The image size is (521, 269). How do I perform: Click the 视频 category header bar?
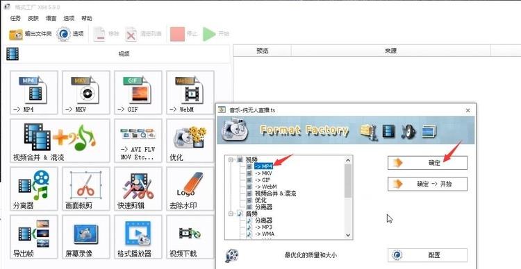(x=116, y=54)
